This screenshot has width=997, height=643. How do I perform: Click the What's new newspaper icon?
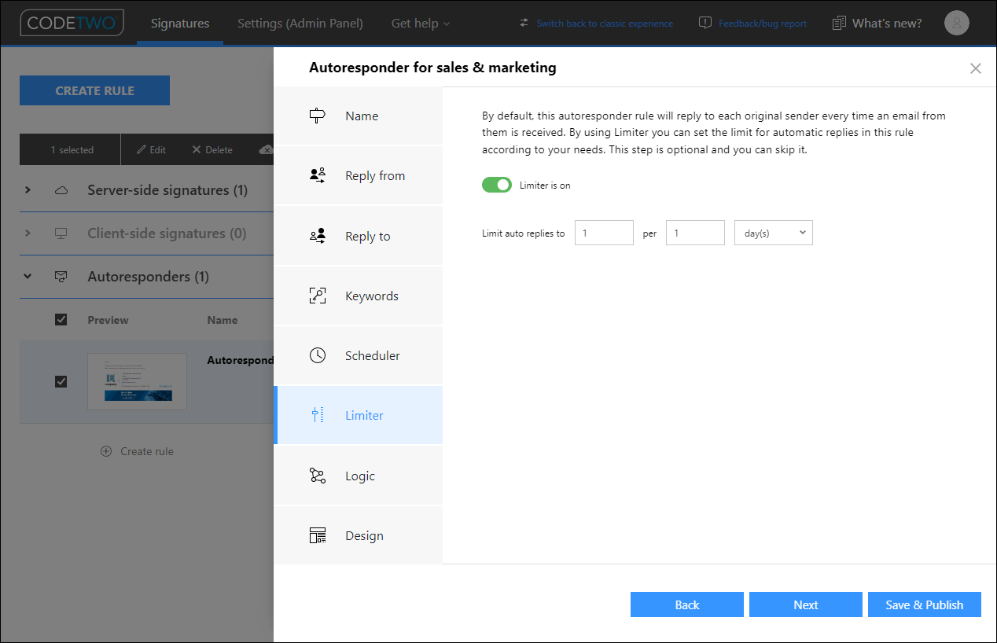840,24
